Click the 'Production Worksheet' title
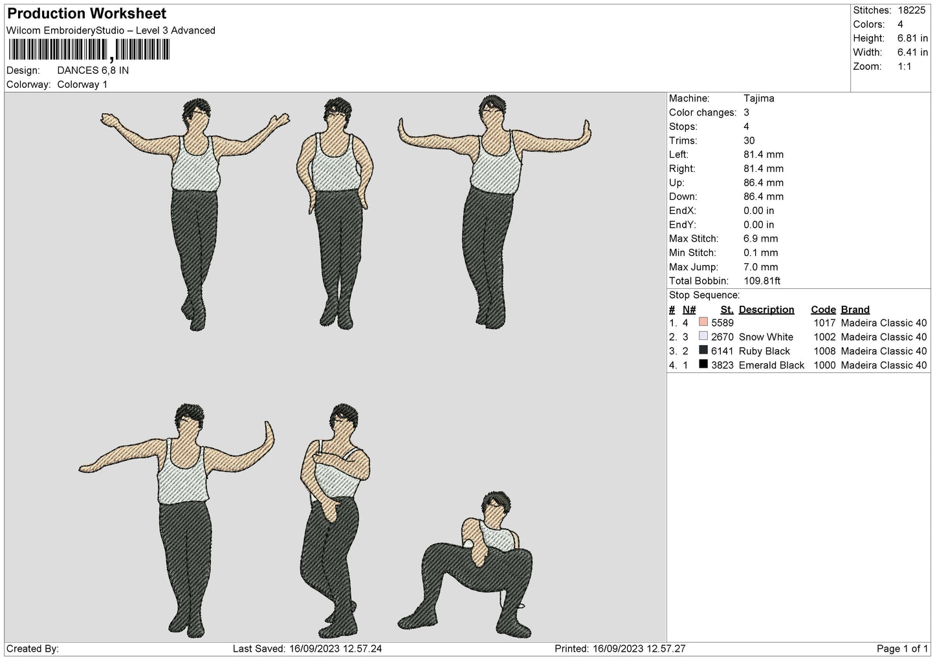Image resolution: width=935 pixels, height=660 pixels. pyautogui.click(x=87, y=14)
